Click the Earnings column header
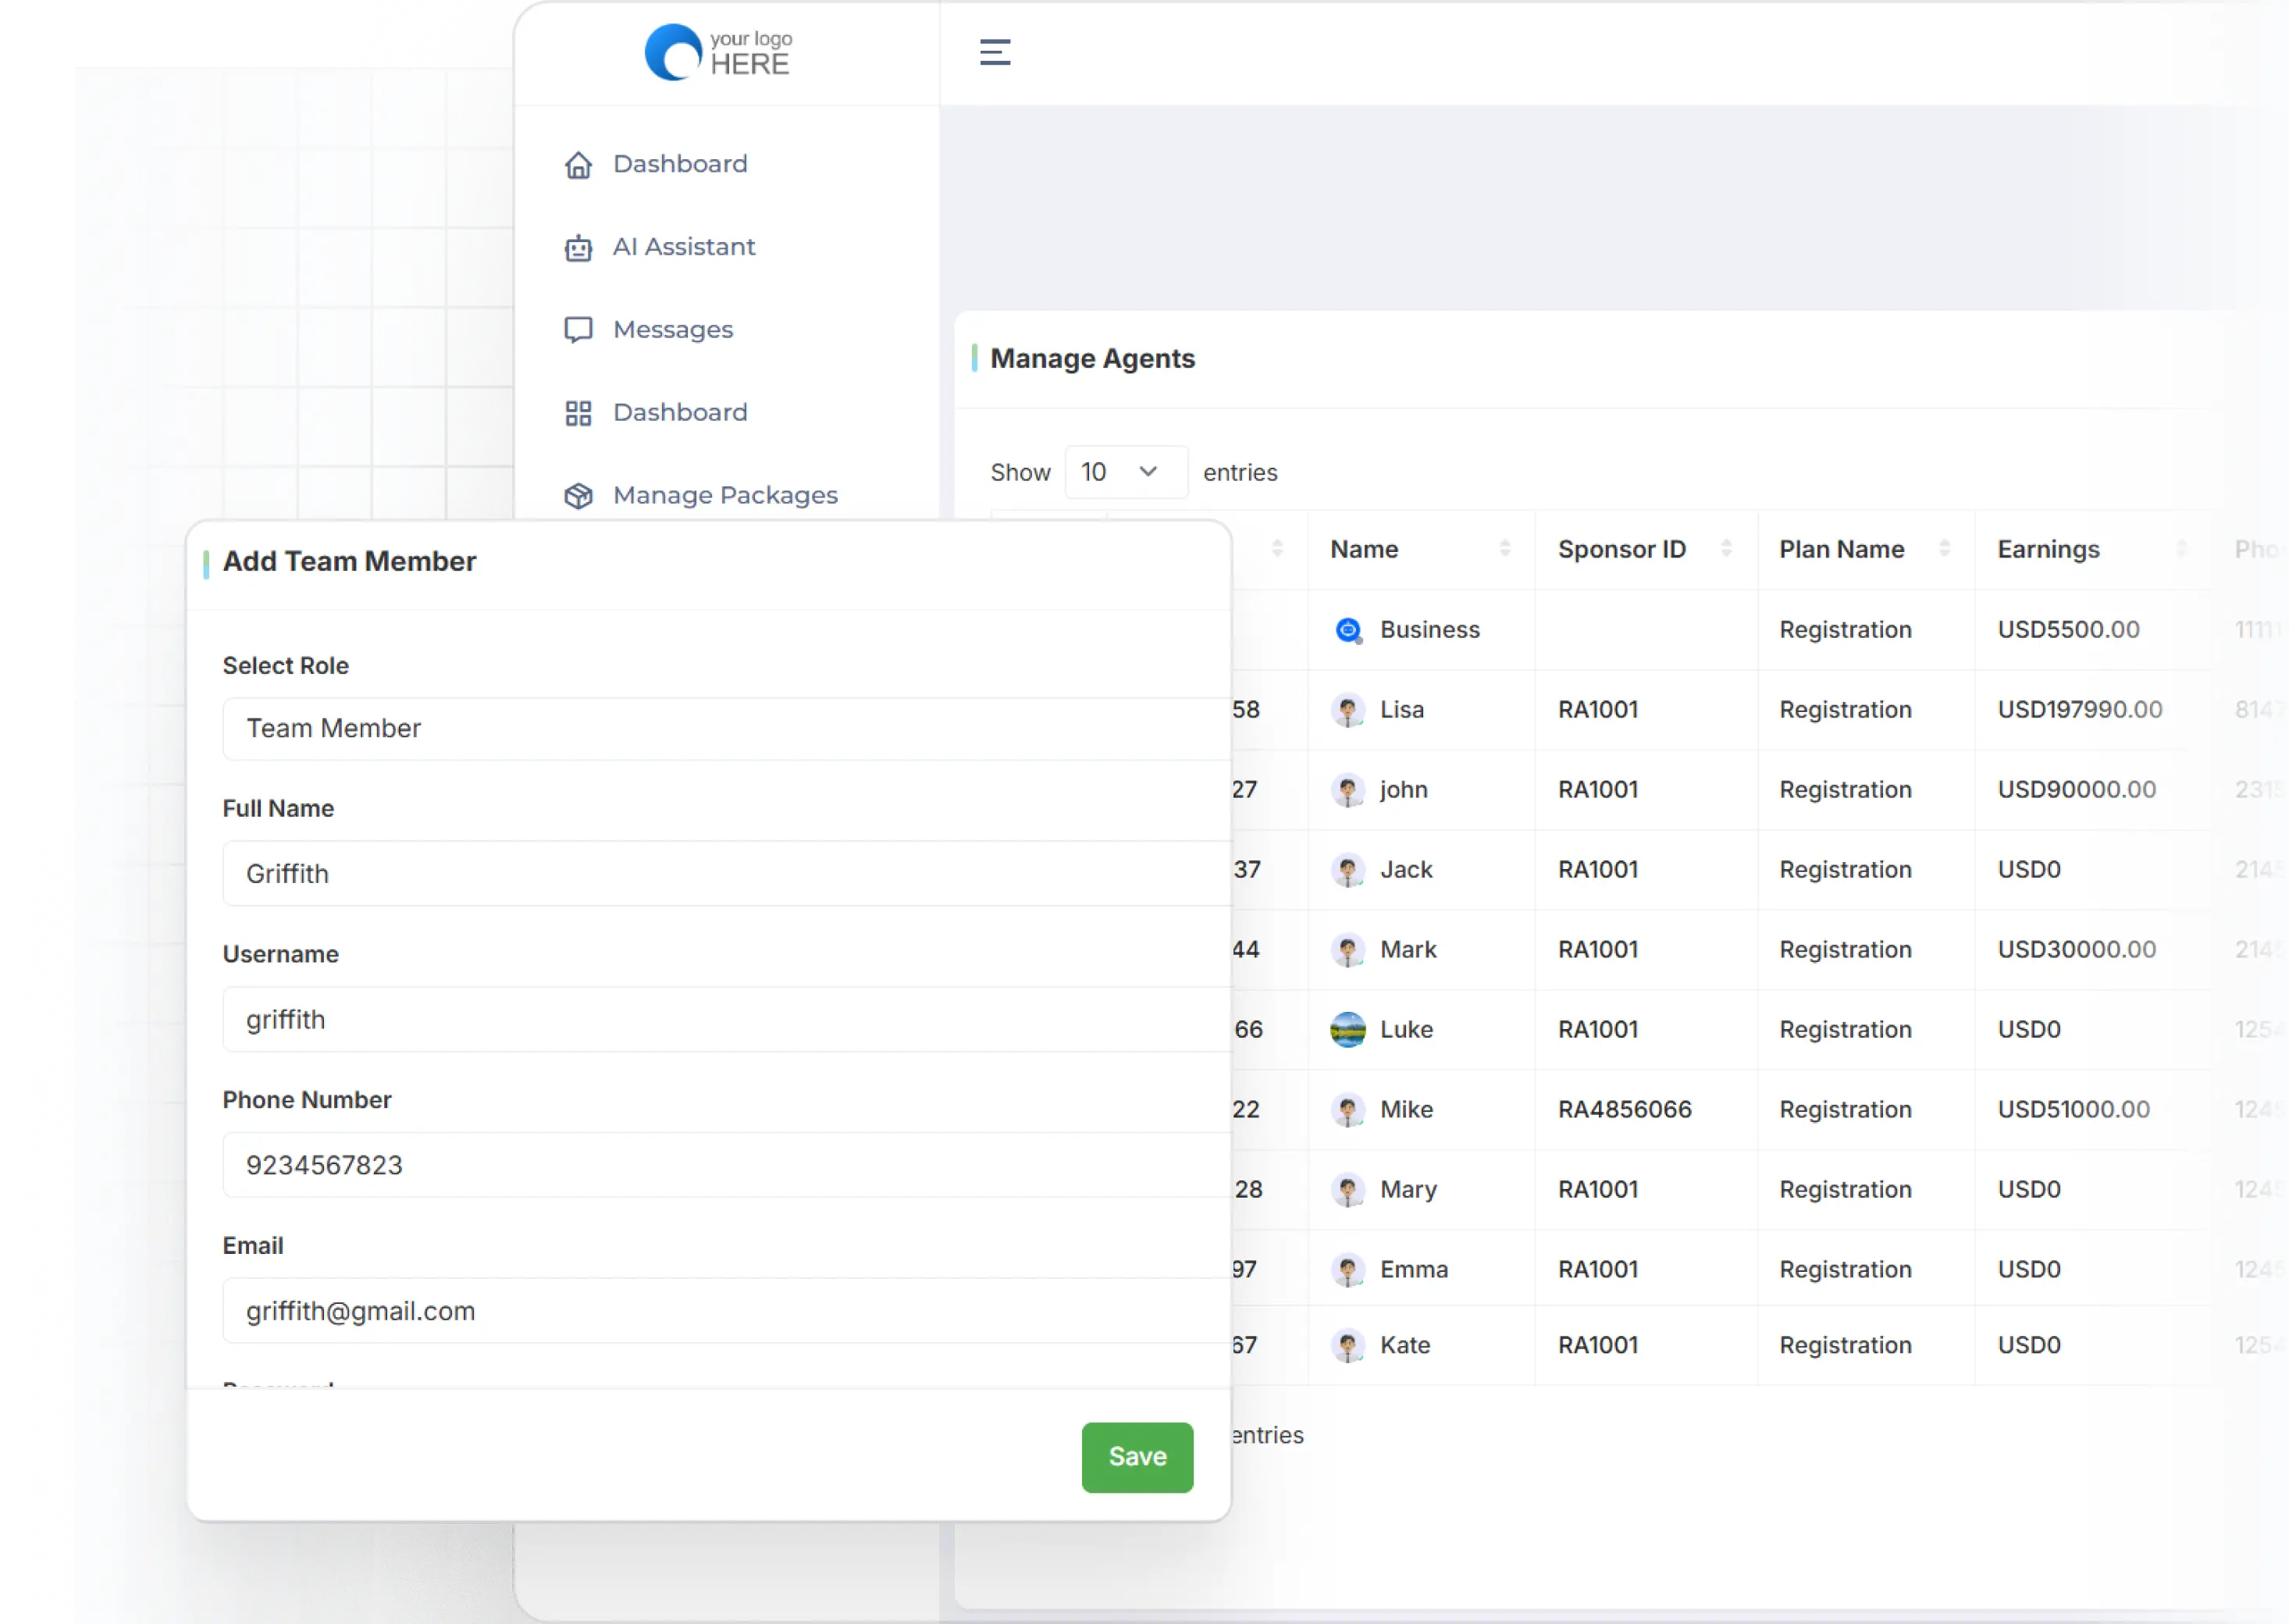Image resolution: width=2289 pixels, height=1624 pixels. 2048,549
